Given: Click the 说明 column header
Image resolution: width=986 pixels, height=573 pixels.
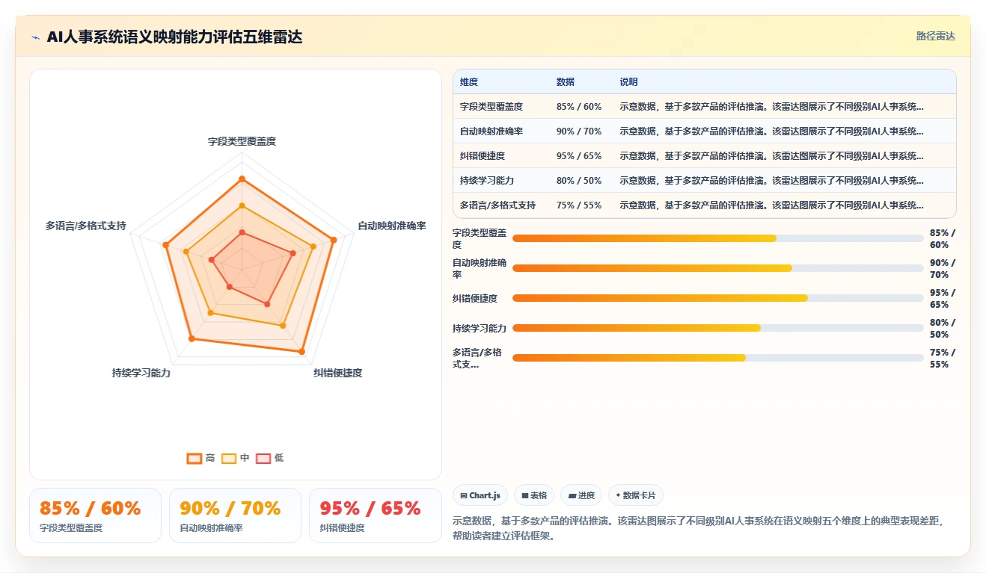Looking at the screenshot, I should click(629, 82).
